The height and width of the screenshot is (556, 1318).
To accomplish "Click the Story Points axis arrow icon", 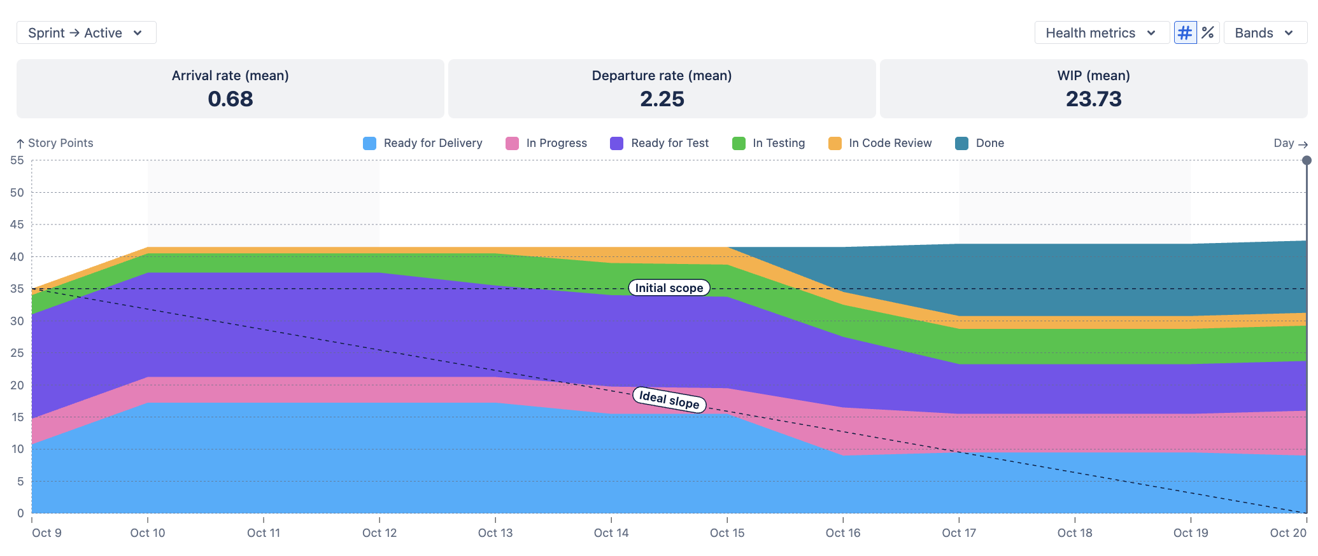I will (20, 144).
